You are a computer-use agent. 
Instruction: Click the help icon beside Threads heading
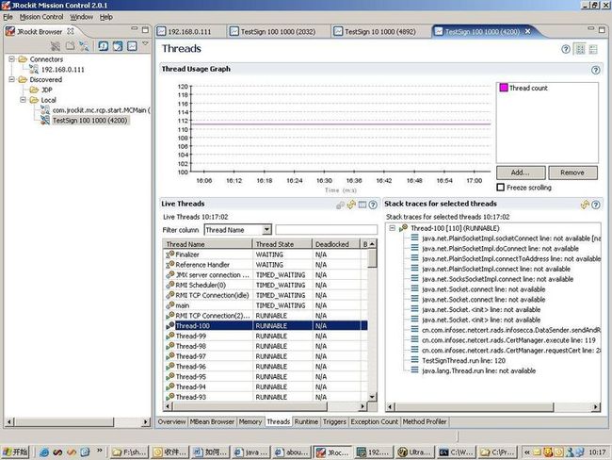[x=566, y=49]
